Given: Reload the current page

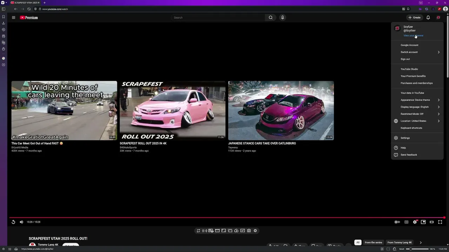Looking at the screenshot, I should [29, 9].
